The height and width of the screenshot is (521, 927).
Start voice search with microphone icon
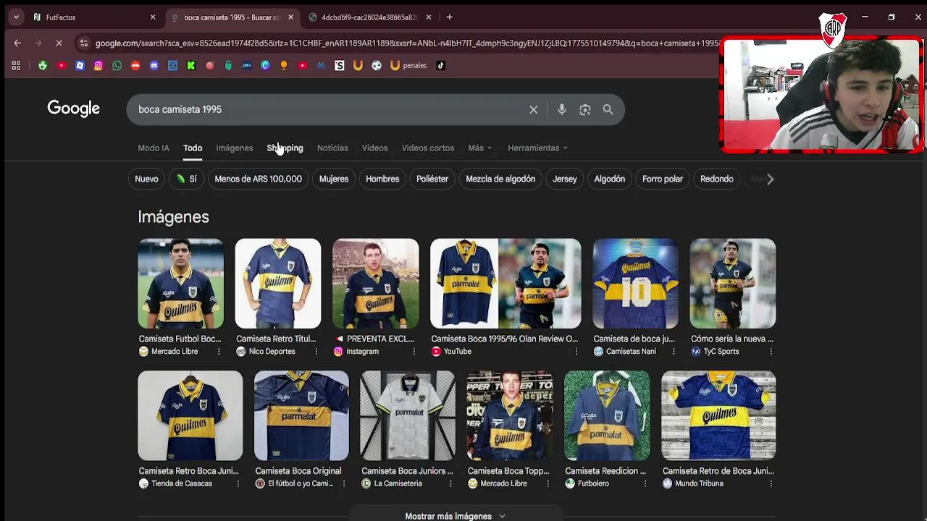(562, 109)
